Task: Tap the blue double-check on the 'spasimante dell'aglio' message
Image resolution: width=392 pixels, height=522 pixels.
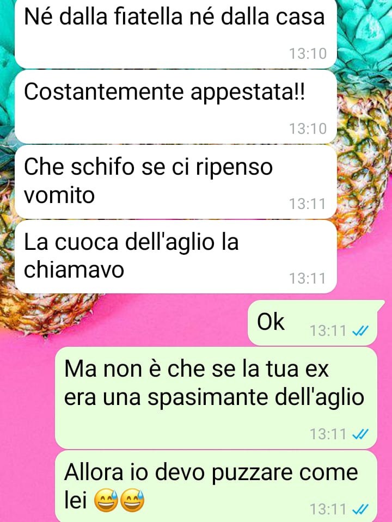Action: [x=360, y=434]
